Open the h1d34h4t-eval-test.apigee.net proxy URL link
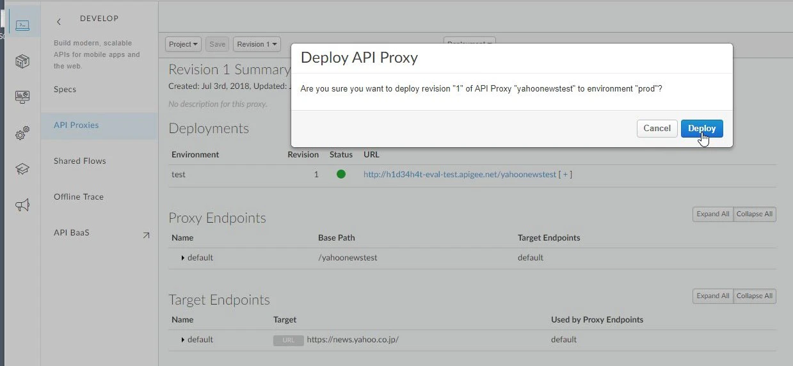This screenshot has height=366, width=793. pos(460,174)
